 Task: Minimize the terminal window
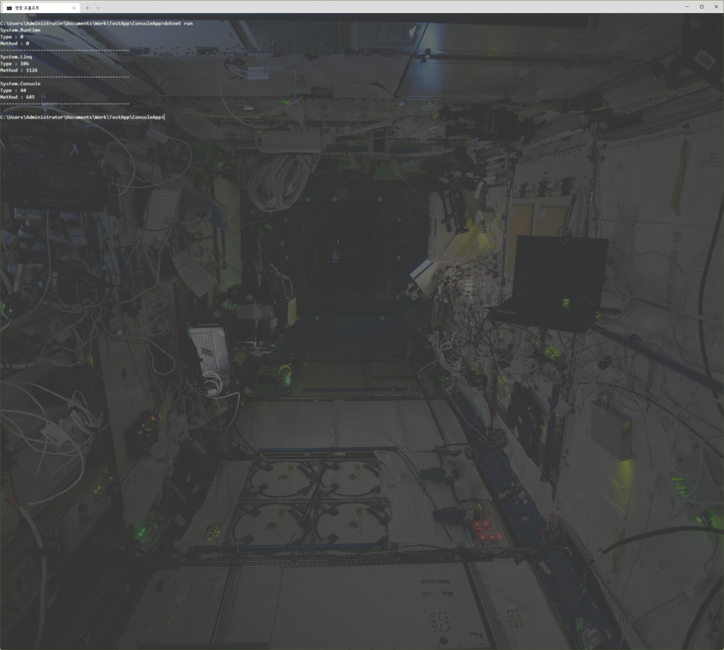(686, 7)
